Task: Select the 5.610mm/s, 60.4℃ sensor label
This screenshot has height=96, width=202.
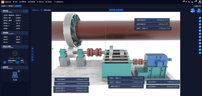Action: (x=71, y=84)
